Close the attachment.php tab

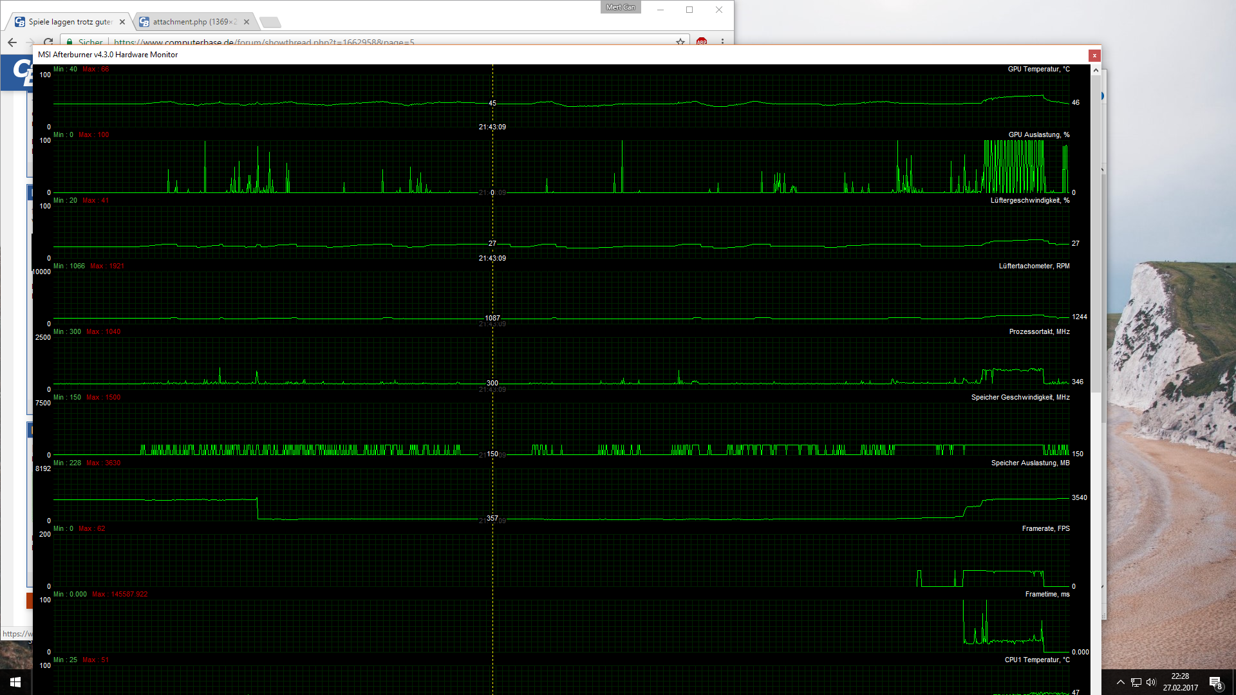(247, 22)
